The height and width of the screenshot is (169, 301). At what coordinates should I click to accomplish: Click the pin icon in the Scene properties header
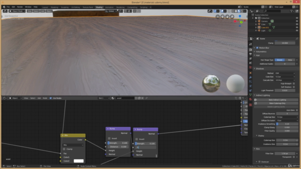(x=297, y=38)
